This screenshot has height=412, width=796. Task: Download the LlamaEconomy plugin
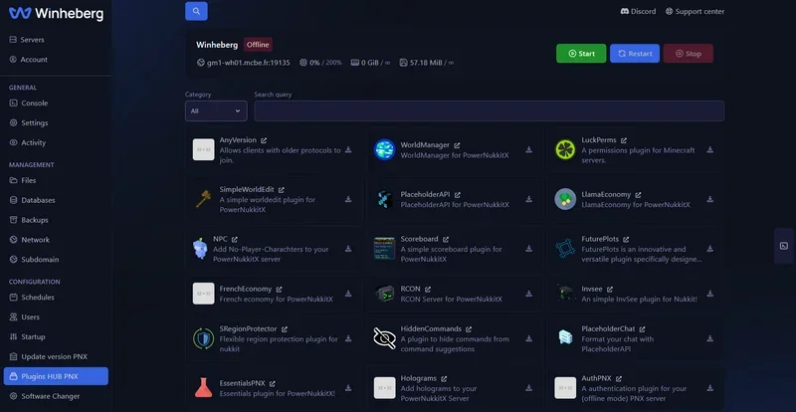(710, 199)
